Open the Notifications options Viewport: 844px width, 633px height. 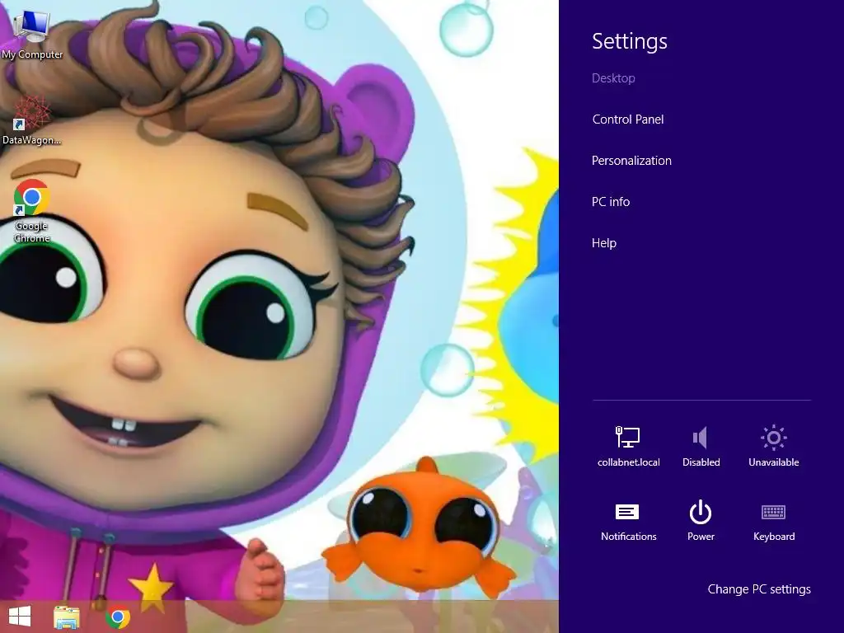[628, 522]
